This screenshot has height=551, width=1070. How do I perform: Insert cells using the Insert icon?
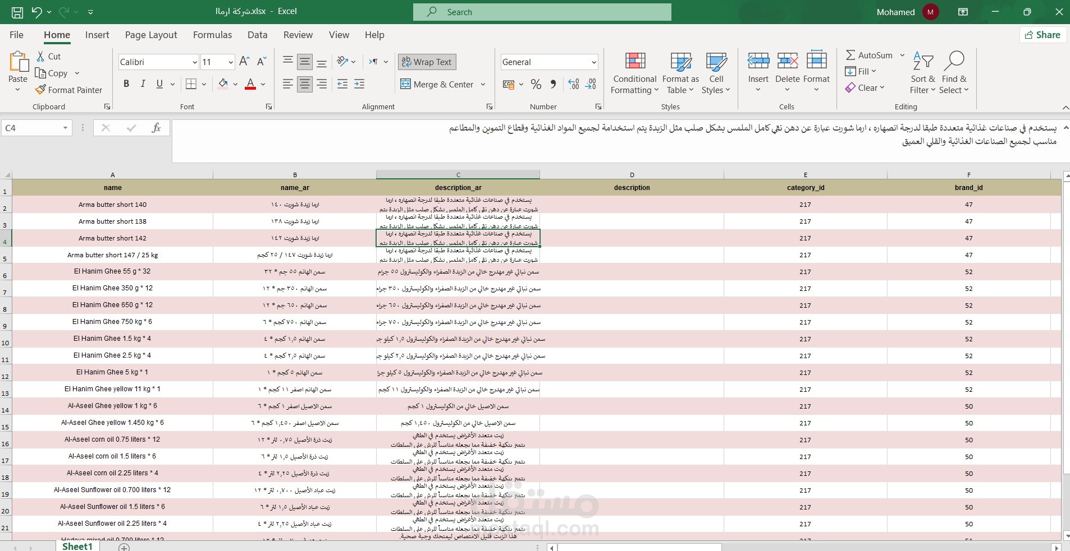click(758, 61)
